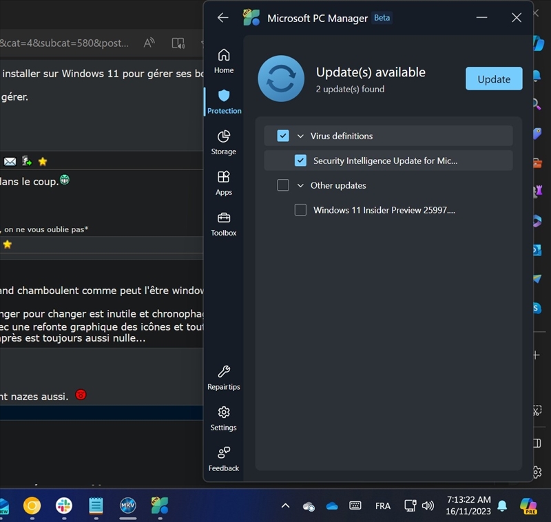Click the Update button

(x=494, y=79)
